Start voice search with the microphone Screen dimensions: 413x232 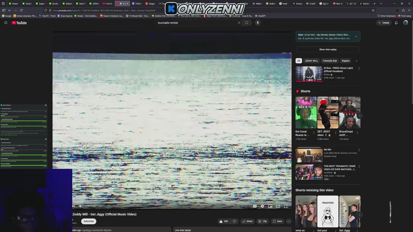pyautogui.click(x=257, y=23)
